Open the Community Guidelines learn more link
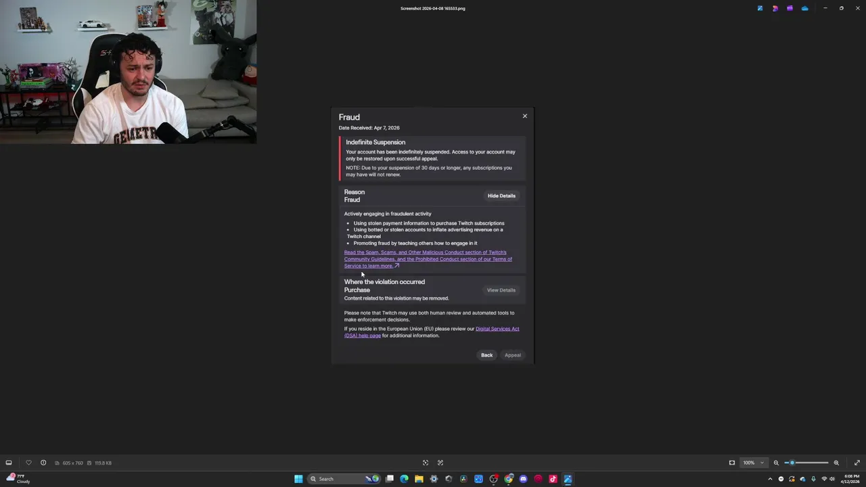This screenshot has width=866, height=487. pos(428,259)
